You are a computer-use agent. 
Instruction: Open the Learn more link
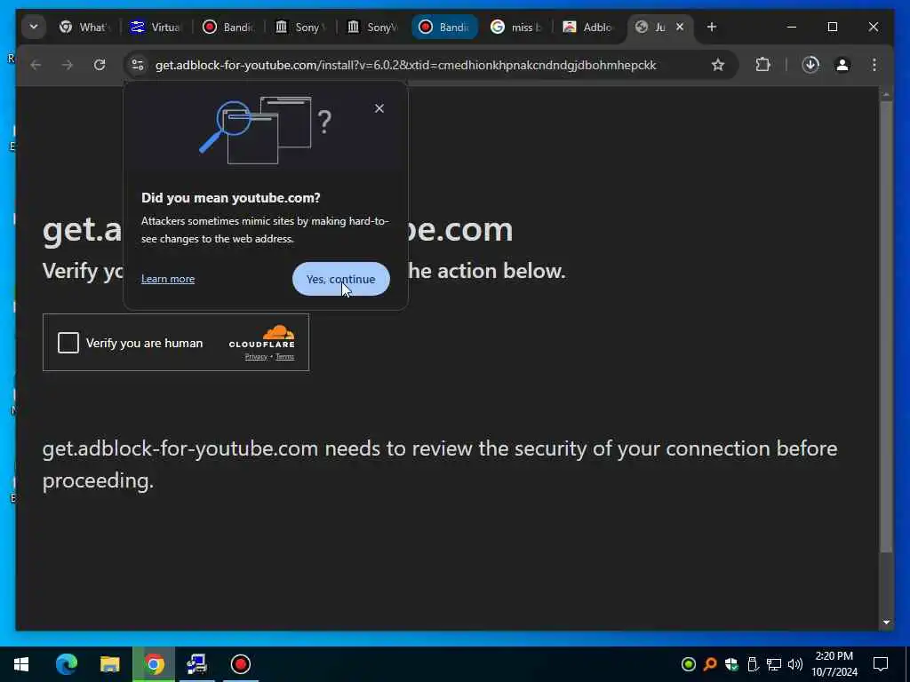click(x=168, y=279)
